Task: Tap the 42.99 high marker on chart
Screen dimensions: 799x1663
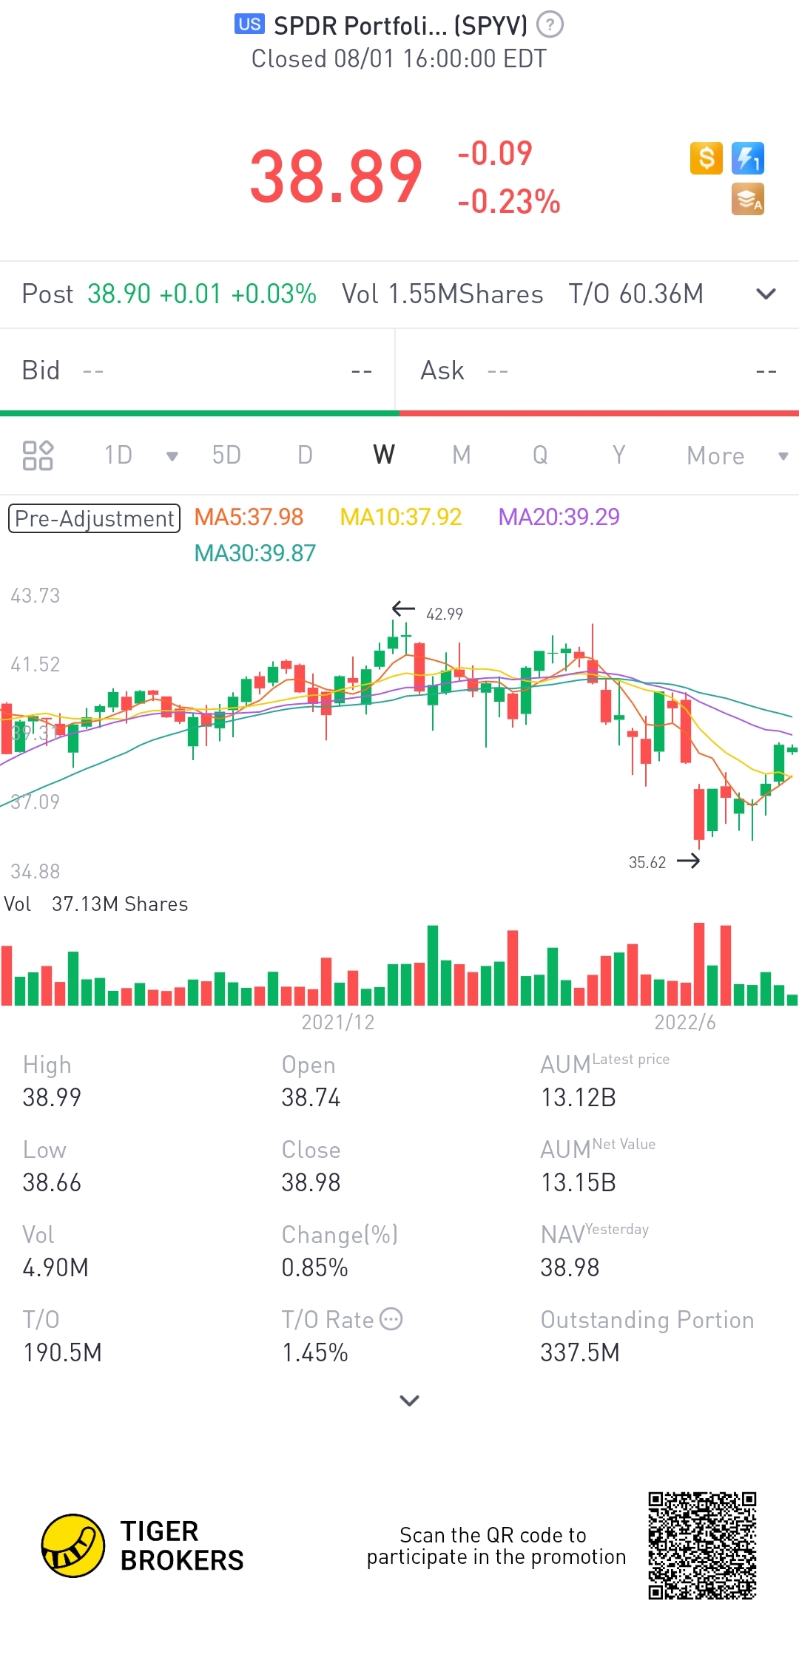Action: click(444, 614)
